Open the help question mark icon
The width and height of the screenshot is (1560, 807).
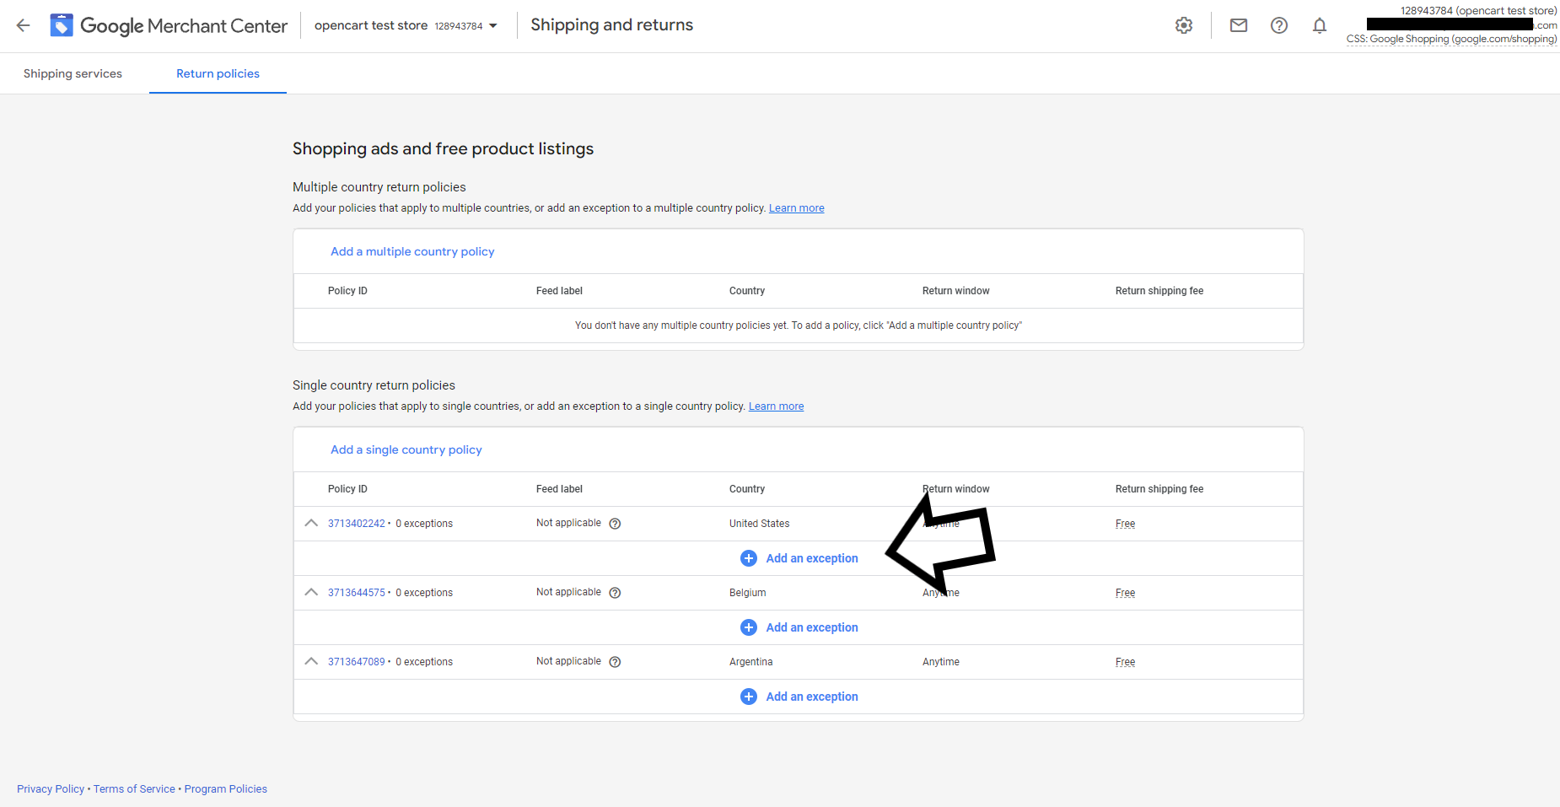[1278, 25]
